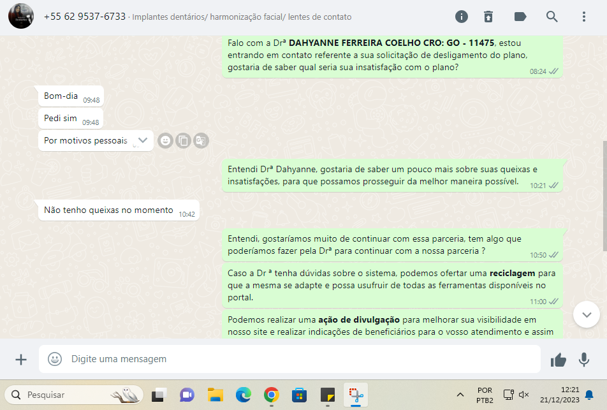Translate the 'Por motivos pessoais' message
607x410 pixels.
201,140
